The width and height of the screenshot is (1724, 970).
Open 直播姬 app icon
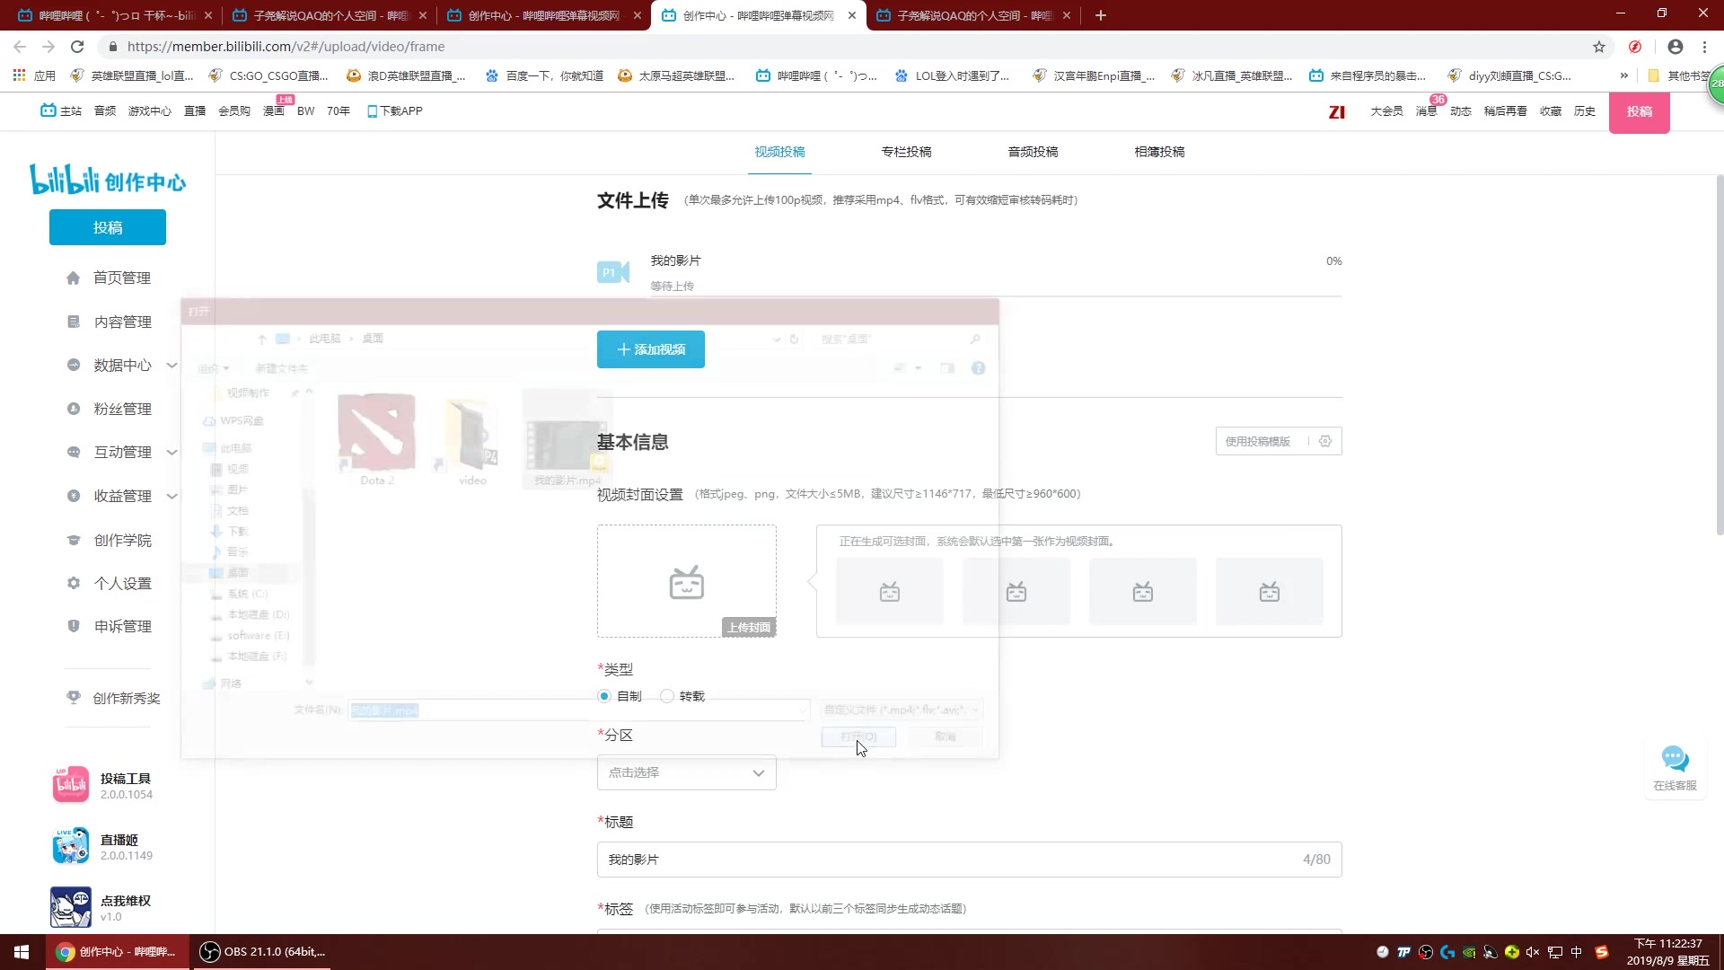71,846
